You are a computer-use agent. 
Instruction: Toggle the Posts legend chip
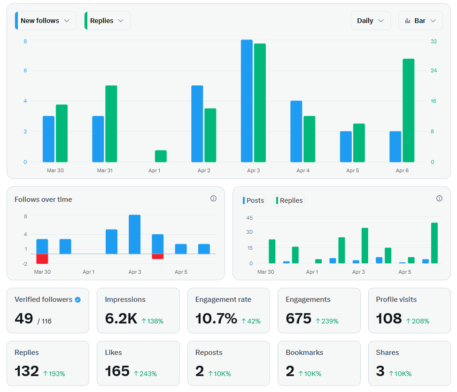(254, 200)
